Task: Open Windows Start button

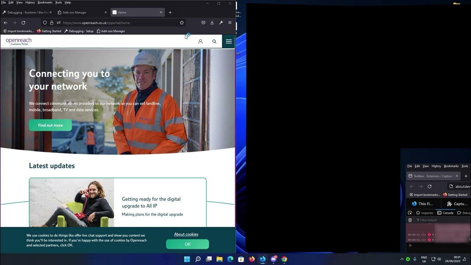Action: tap(187, 259)
